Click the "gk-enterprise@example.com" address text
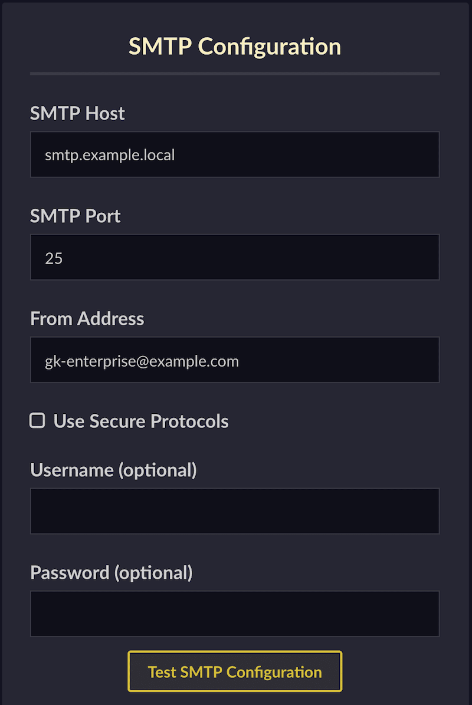 point(142,361)
